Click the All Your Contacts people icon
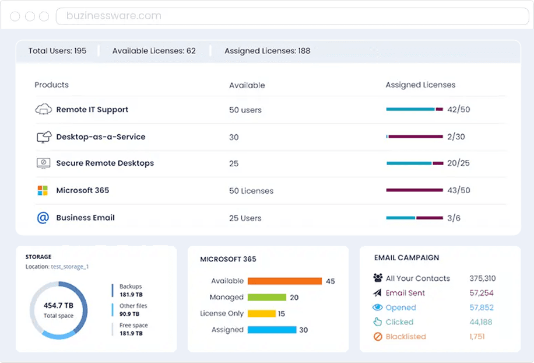534x363 pixels. point(377,278)
